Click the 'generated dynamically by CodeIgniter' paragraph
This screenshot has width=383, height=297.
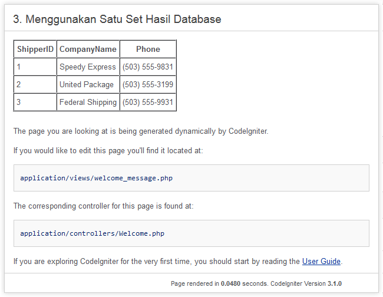click(x=141, y=131)
